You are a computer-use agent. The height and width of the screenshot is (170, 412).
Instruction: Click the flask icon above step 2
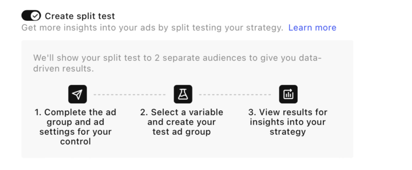coord(183,95)
